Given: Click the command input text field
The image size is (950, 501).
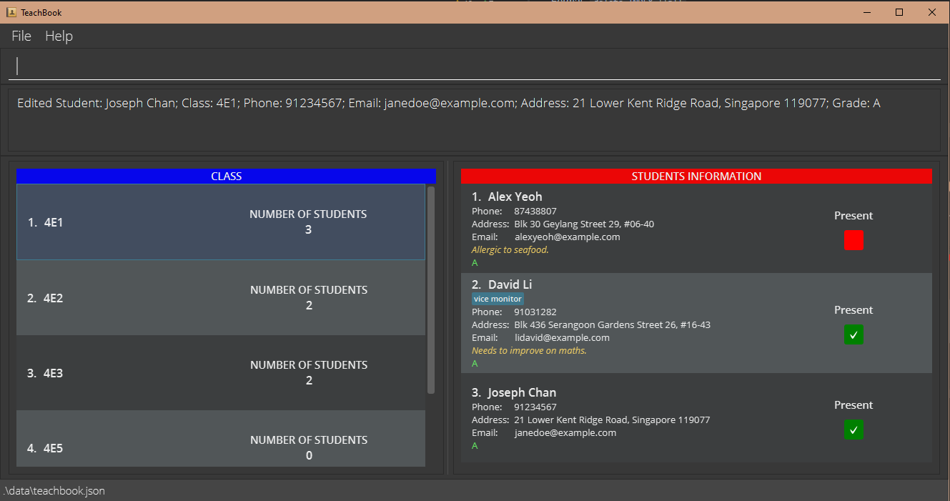Looking at the screenshot, I should coord(475,66).
